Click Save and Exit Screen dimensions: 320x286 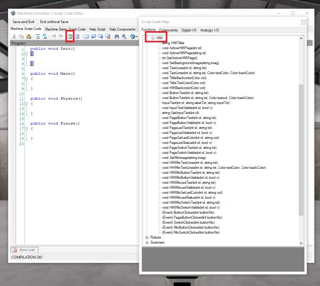23,22
